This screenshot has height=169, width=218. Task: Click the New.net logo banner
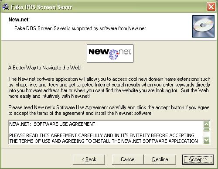(x=110, y=53)
